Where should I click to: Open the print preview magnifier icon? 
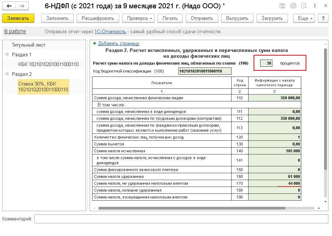(x=304, y=6)
